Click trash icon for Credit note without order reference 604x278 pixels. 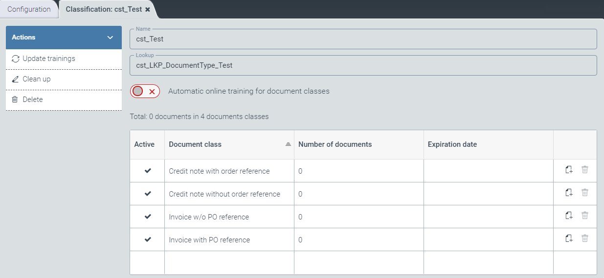coord(584,193)
